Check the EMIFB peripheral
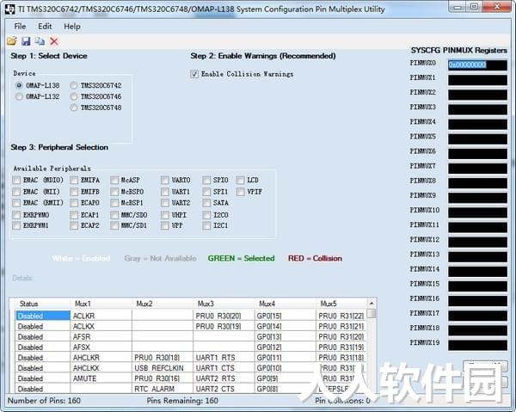Viewport: 516px width, 412px height. click(74, 192)
